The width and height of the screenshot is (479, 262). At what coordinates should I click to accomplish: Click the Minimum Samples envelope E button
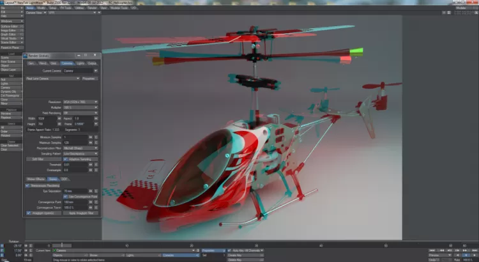96,137
